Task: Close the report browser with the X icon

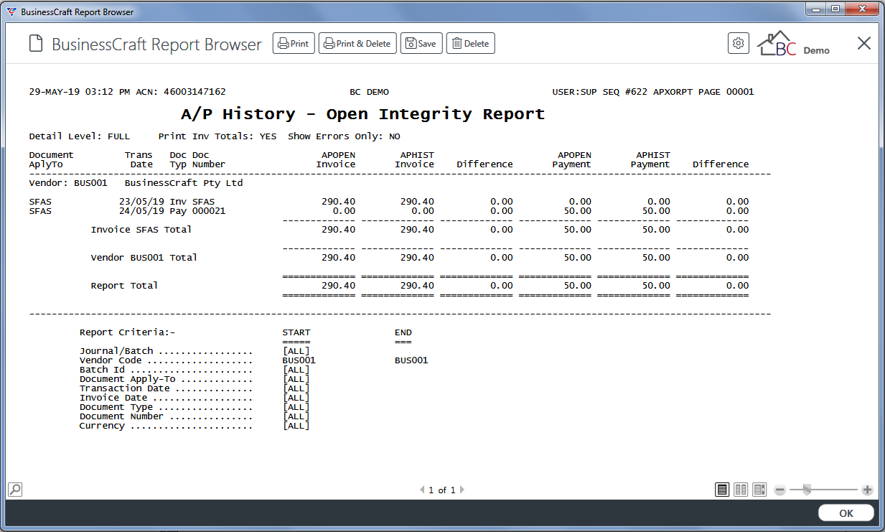Action: [x=864, y=43]
